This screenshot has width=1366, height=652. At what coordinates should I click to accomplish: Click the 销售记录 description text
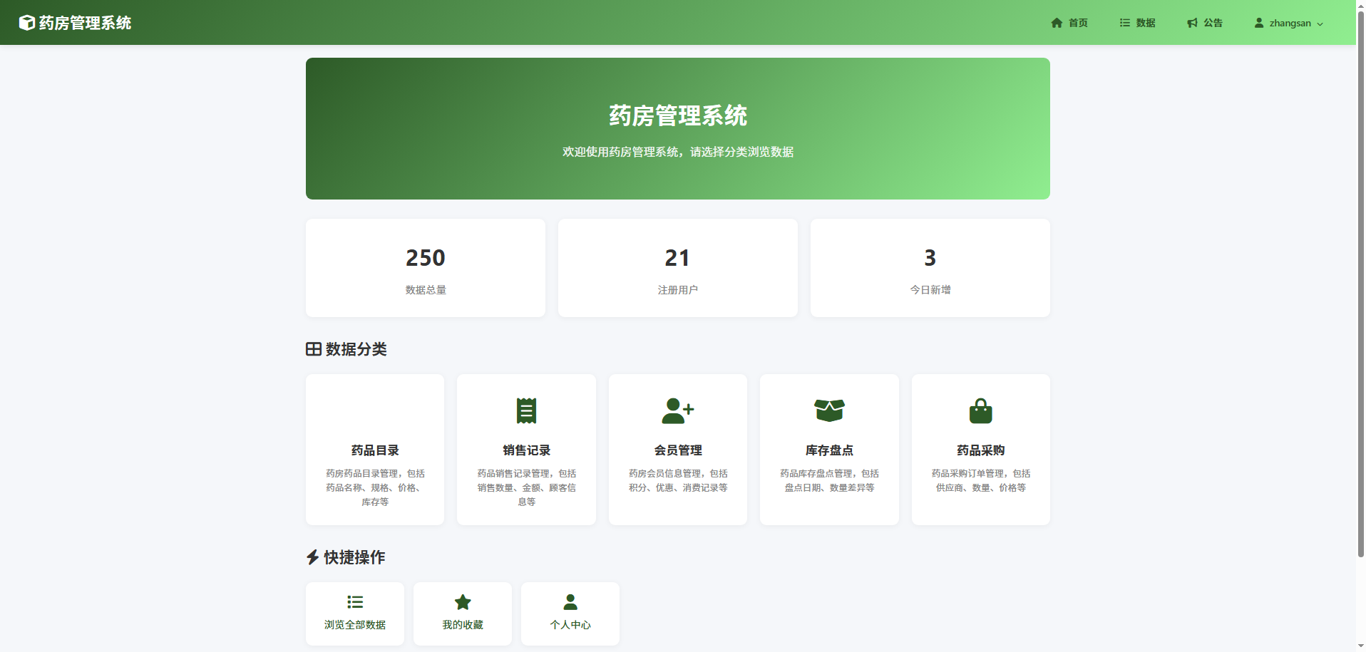(526, 487)
